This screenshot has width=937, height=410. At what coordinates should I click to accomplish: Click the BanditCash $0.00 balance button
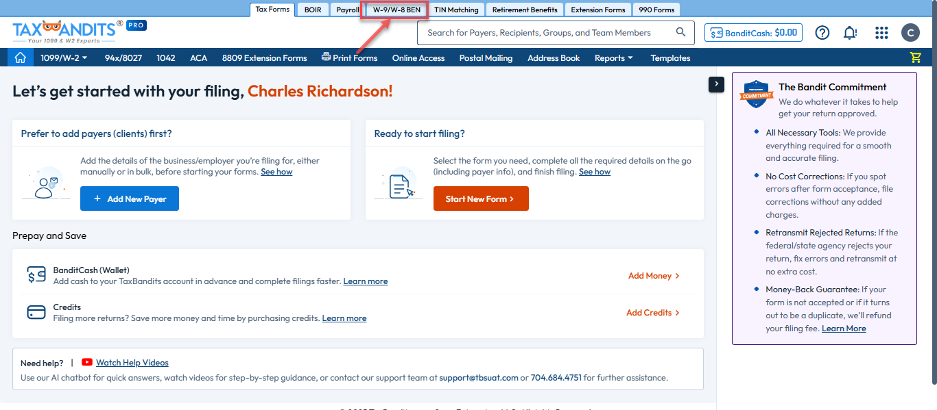coord(753,32)
